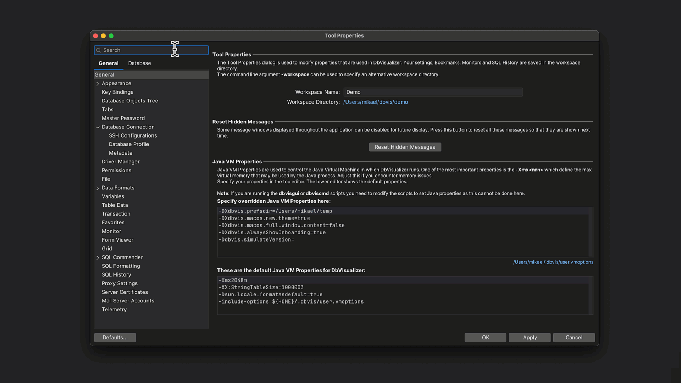Viewport: 681px width, 383px height.
Task: Collapse the Database Connection chevron
Action: pyautogui.click(x=98, y=127)
